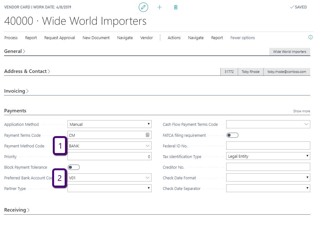Image resolution: width=314 pixels, height=225 pixels.
Task: Open the New Document menu
Action: [96, 38]
